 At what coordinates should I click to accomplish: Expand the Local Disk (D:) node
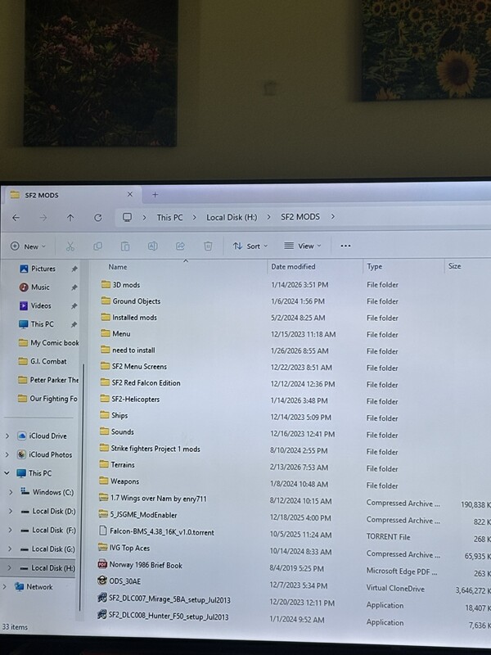pyautogui.click(x=11, y=511)
